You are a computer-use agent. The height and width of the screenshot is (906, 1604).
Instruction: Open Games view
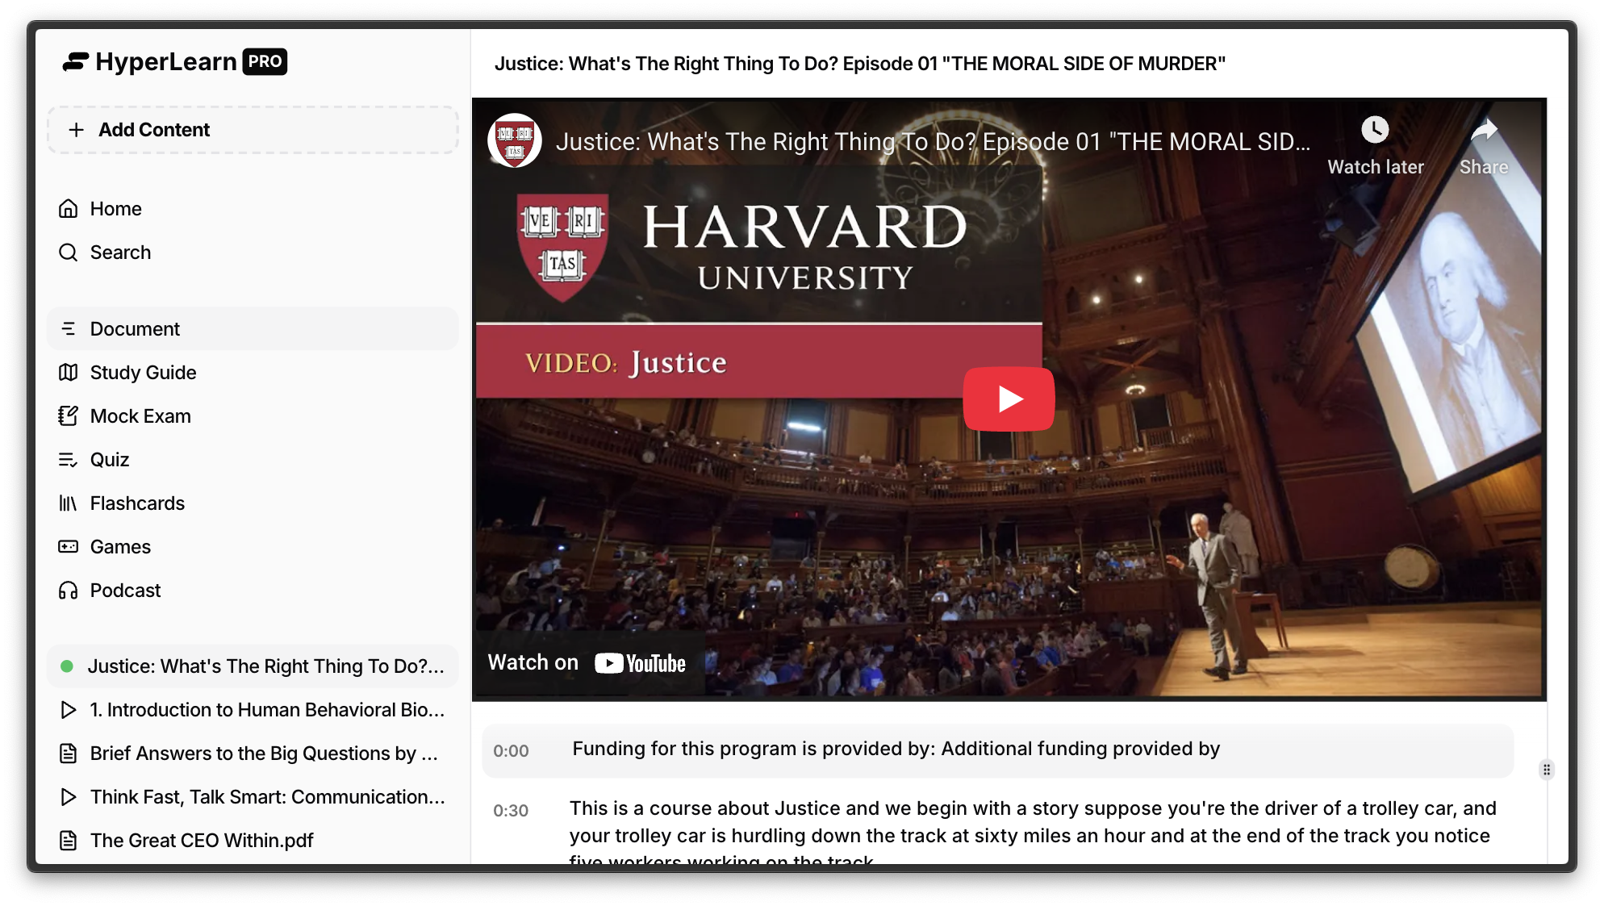point(253,547)
